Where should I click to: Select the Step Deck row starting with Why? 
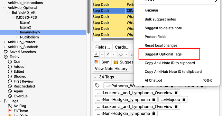coord(113,35)
